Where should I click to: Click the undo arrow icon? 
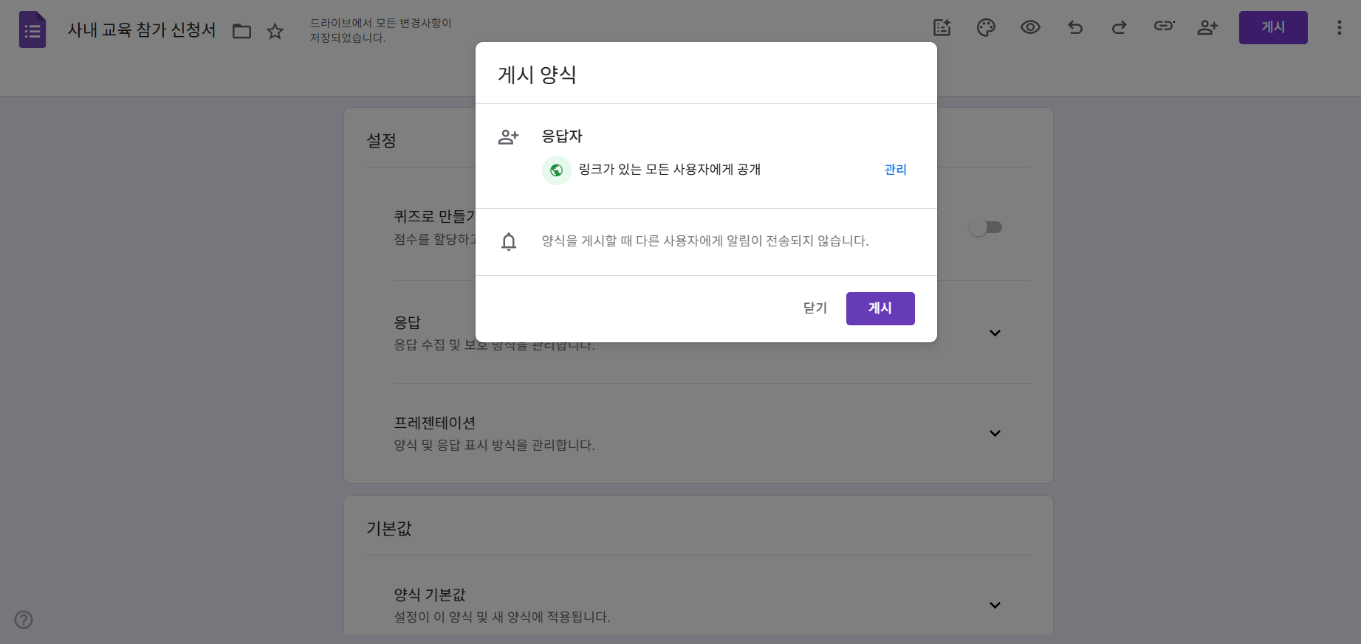click(x=1075, y=27)
